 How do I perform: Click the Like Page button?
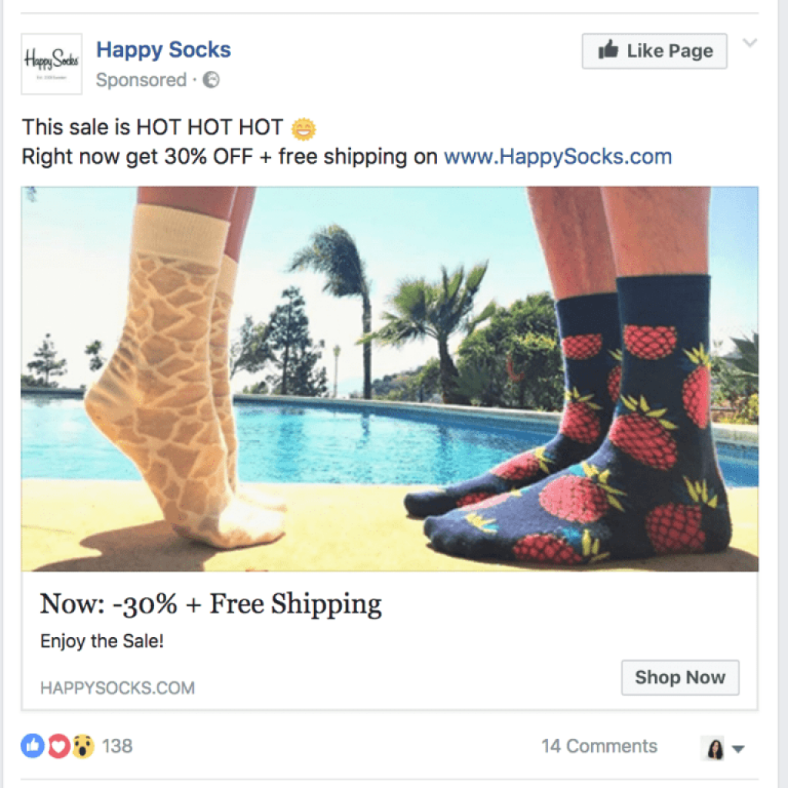[654, 50]
